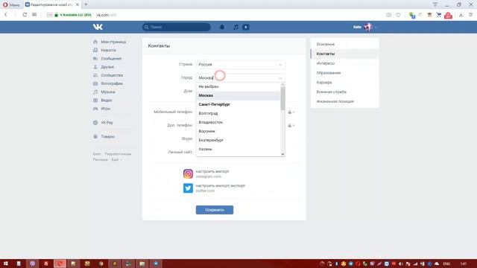The image size is (477, 268).
Task: Open Kate profile menu in header
Action: pos(364,27)
